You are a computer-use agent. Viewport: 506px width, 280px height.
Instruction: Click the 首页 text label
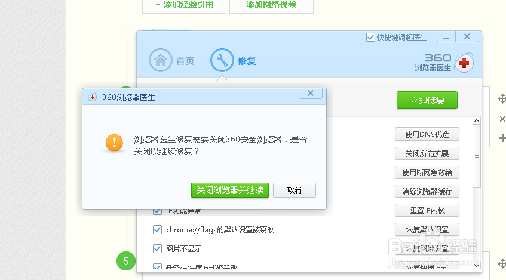coord(185,61)
